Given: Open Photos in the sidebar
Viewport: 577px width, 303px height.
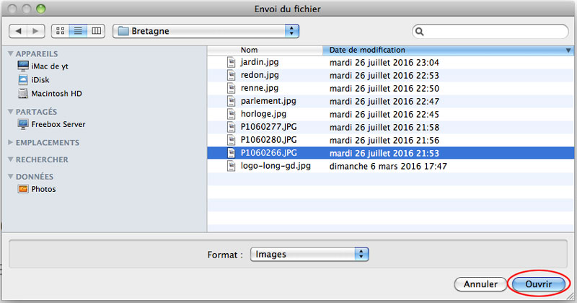Looking at the screenshot, I should 43,189.
